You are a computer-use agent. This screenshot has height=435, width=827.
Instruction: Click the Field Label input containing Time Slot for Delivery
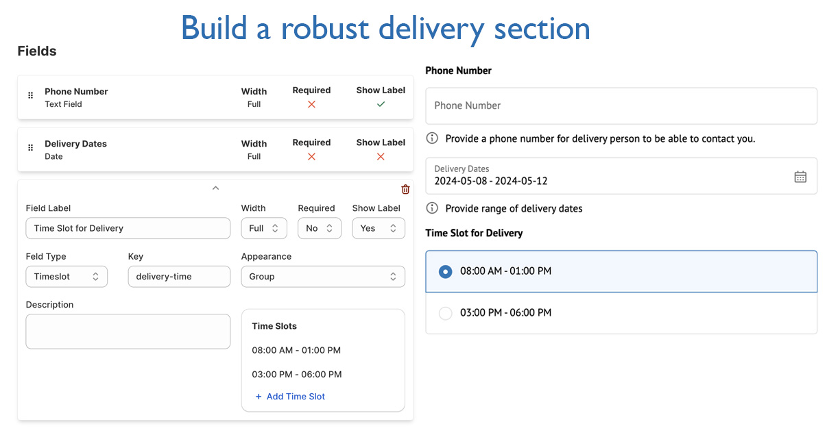tap(128, 228)
